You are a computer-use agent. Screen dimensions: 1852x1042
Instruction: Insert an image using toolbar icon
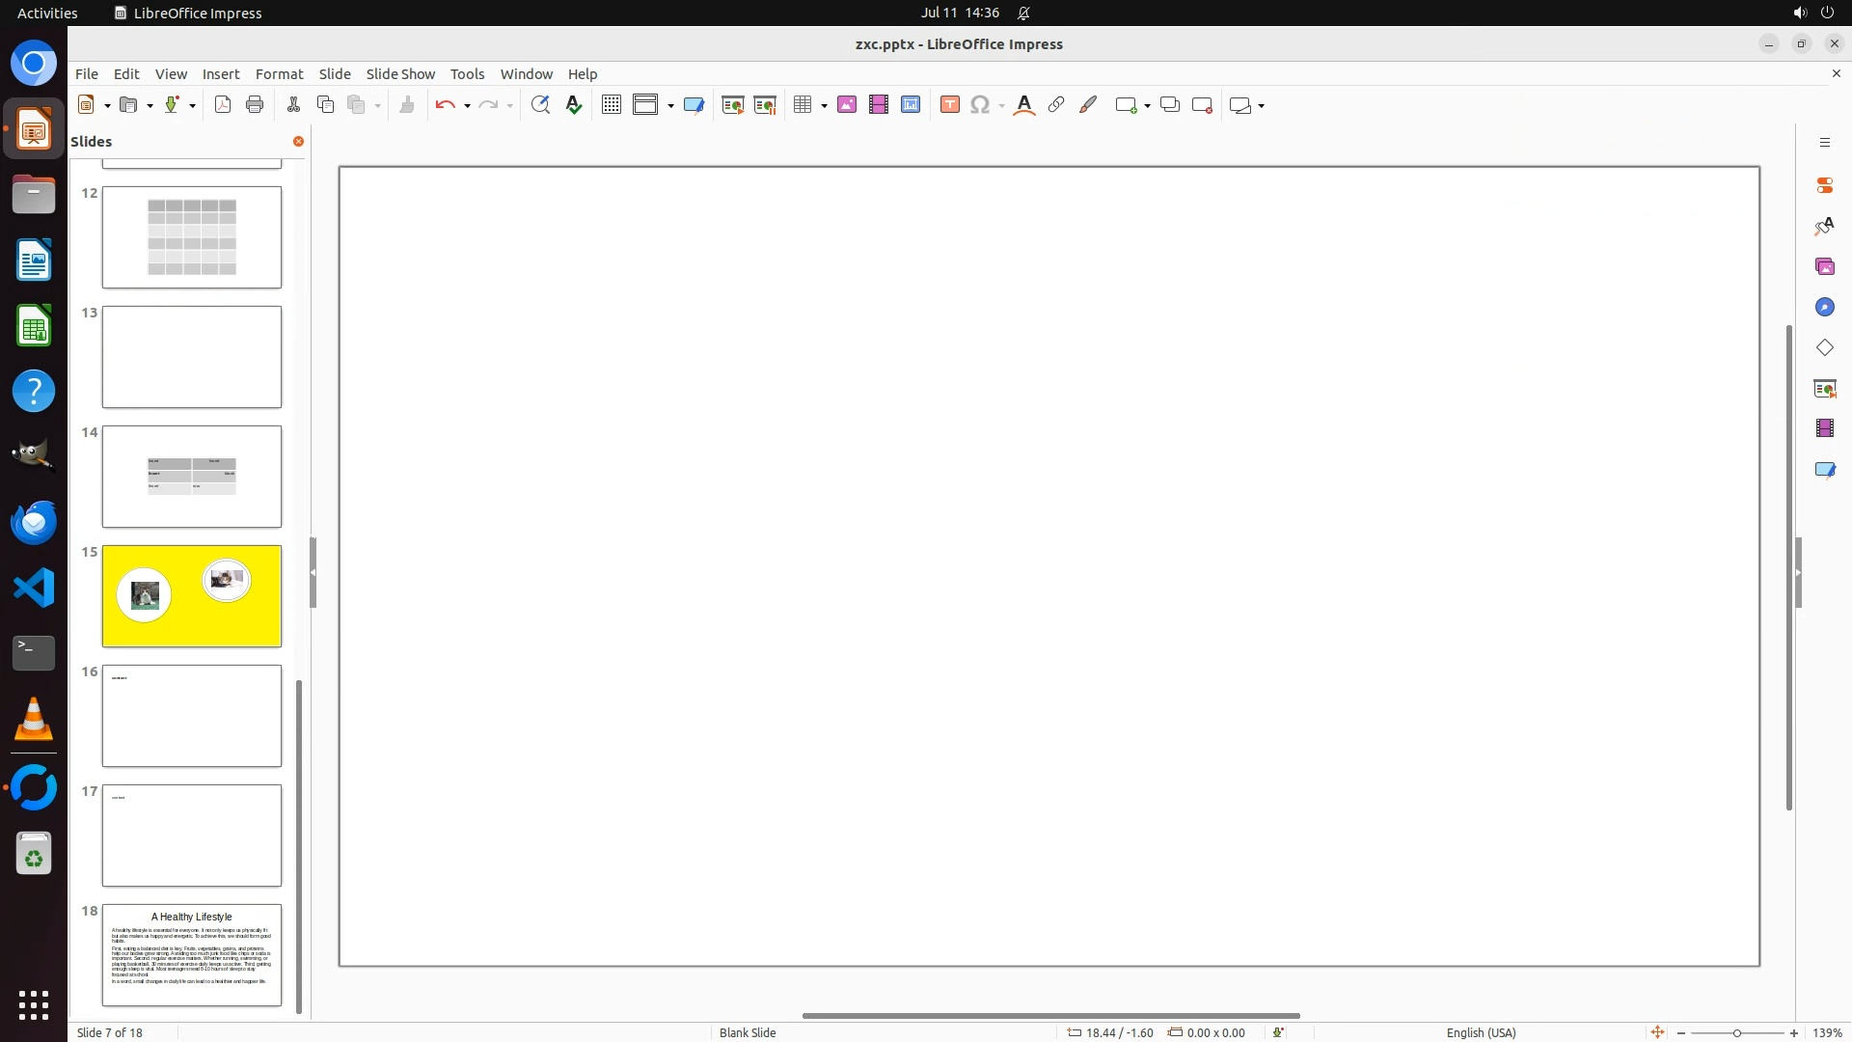(847, 105)
